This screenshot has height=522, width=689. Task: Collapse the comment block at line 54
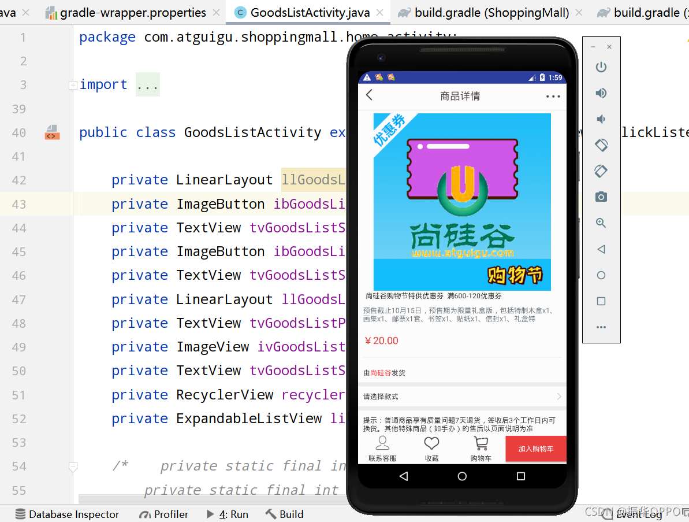click(73, 467)
